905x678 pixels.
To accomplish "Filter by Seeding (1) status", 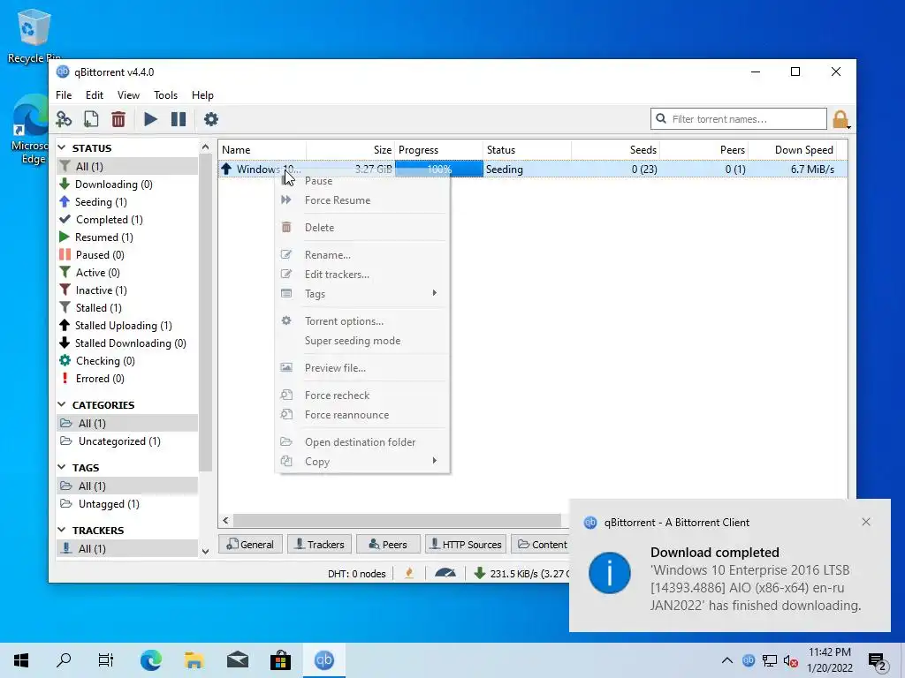I will point(127,202).
